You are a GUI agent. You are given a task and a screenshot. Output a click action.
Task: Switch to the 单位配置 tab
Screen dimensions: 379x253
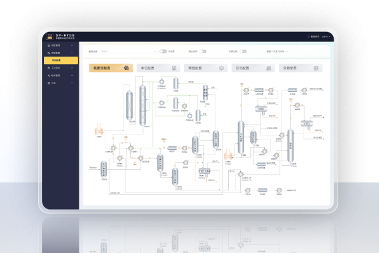pyautogui.click(x=158, y=68)
